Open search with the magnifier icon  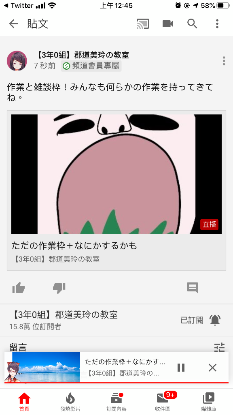pyautogui.click(x=192, y=24)
